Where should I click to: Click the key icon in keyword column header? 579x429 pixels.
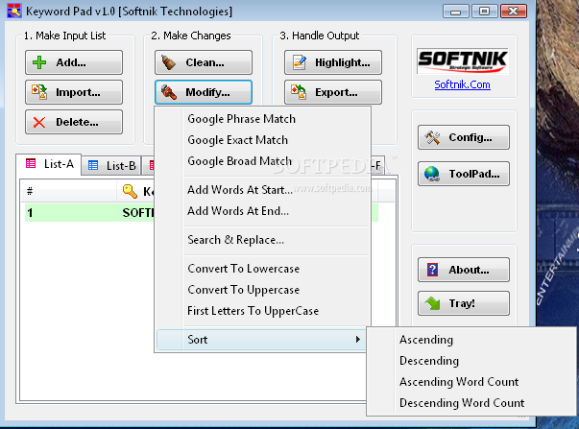click(x=130, y=191)
